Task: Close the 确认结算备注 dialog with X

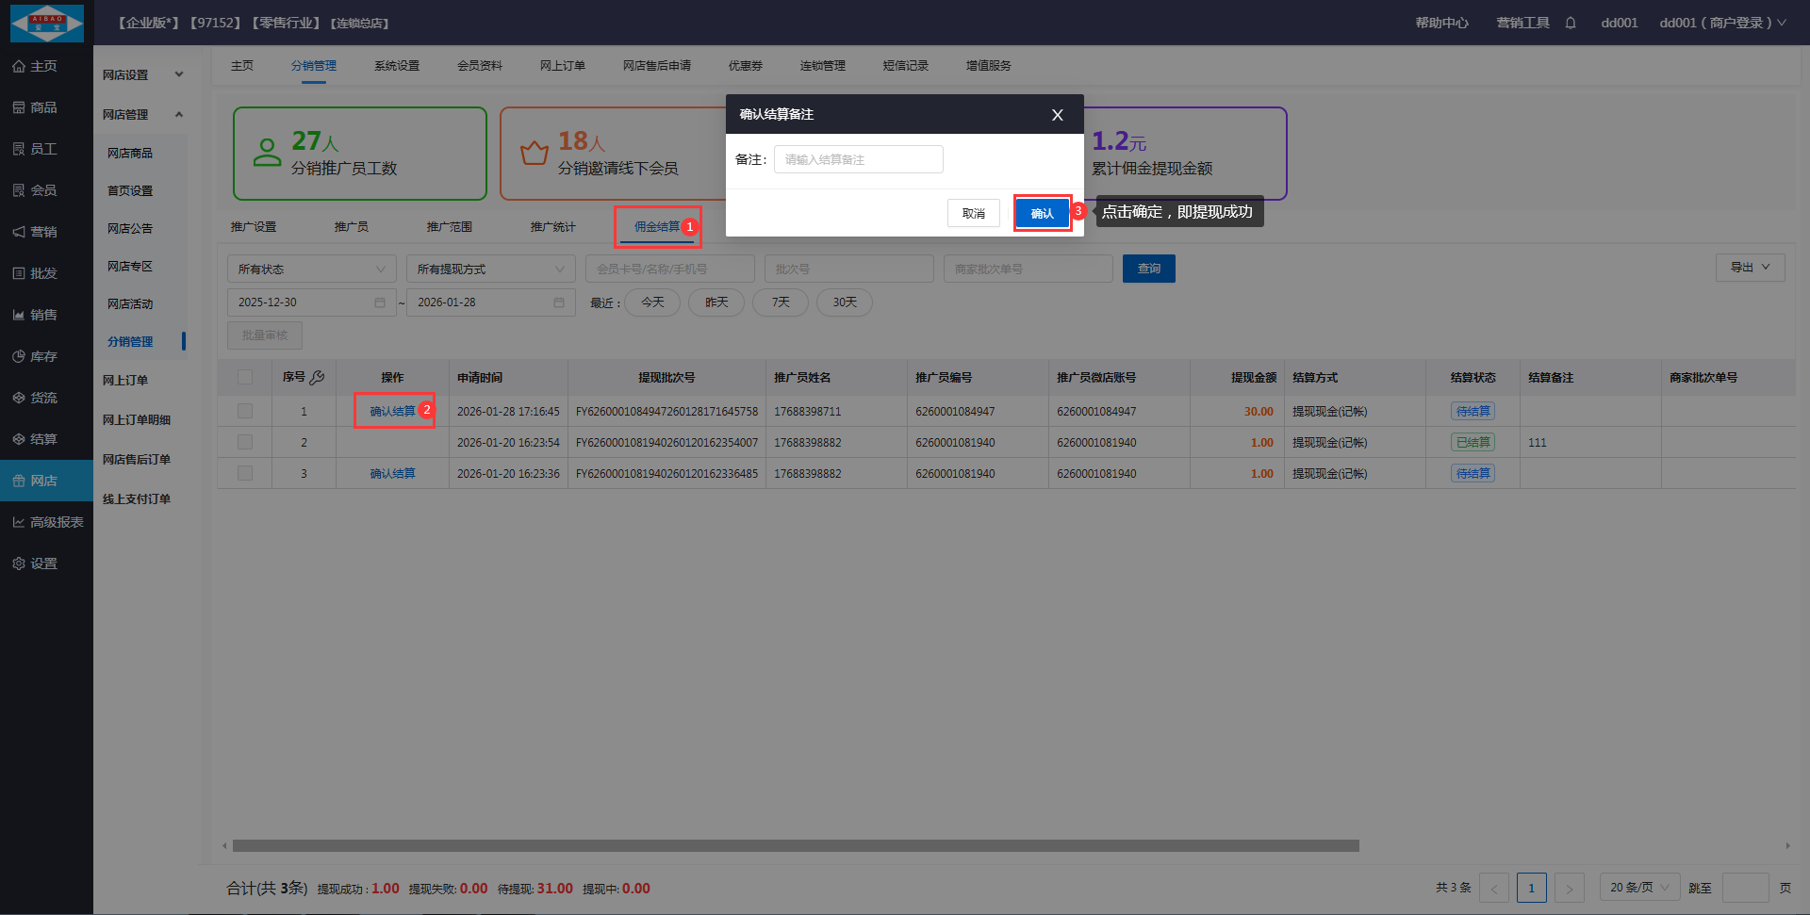Action: tap(1057, 115)
